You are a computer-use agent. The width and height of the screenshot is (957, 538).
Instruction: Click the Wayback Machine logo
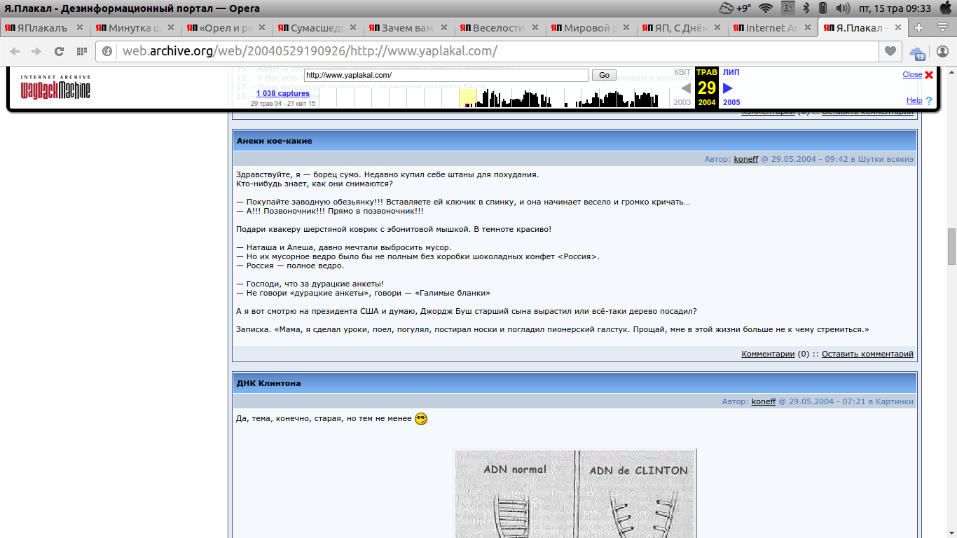click(55, 87)
